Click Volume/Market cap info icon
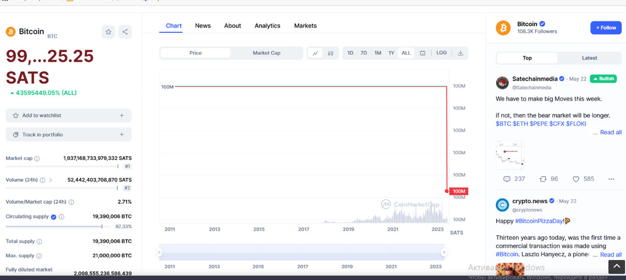The width and height of the screenshot is (626, 280). 71,202
